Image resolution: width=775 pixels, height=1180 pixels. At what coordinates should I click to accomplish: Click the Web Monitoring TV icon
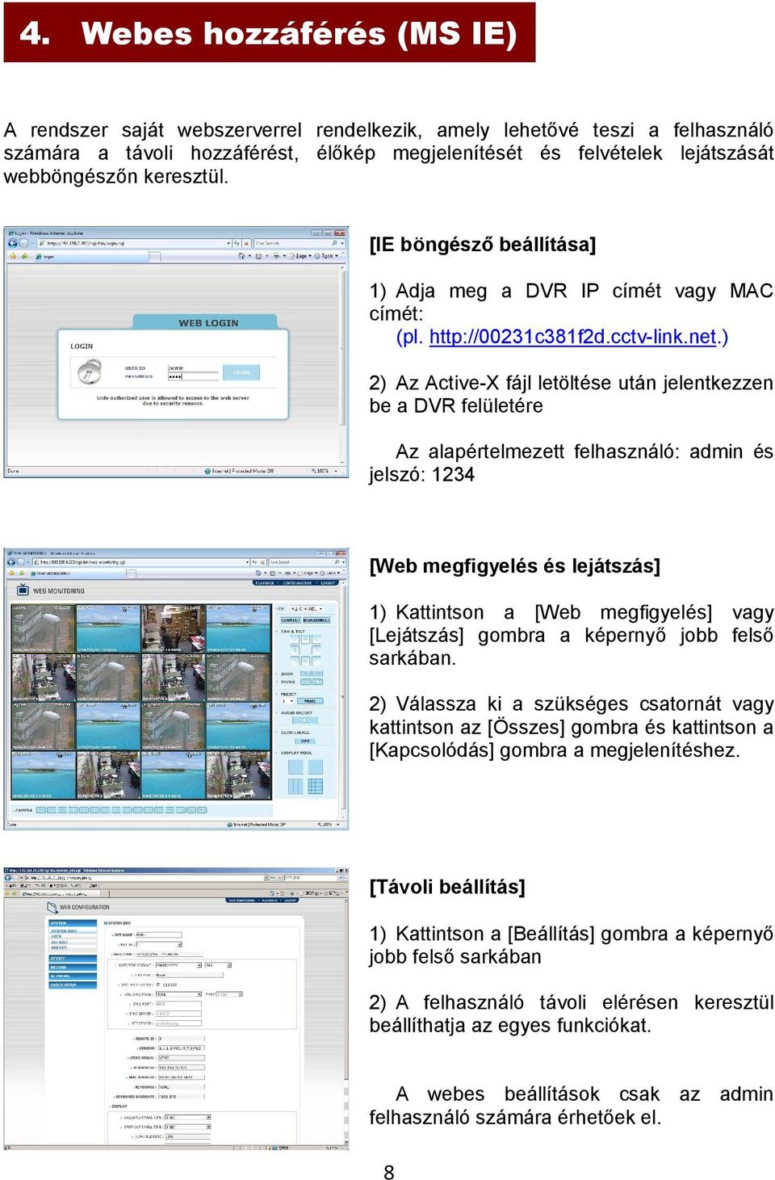pyautogui.click(x=23, y=590)
